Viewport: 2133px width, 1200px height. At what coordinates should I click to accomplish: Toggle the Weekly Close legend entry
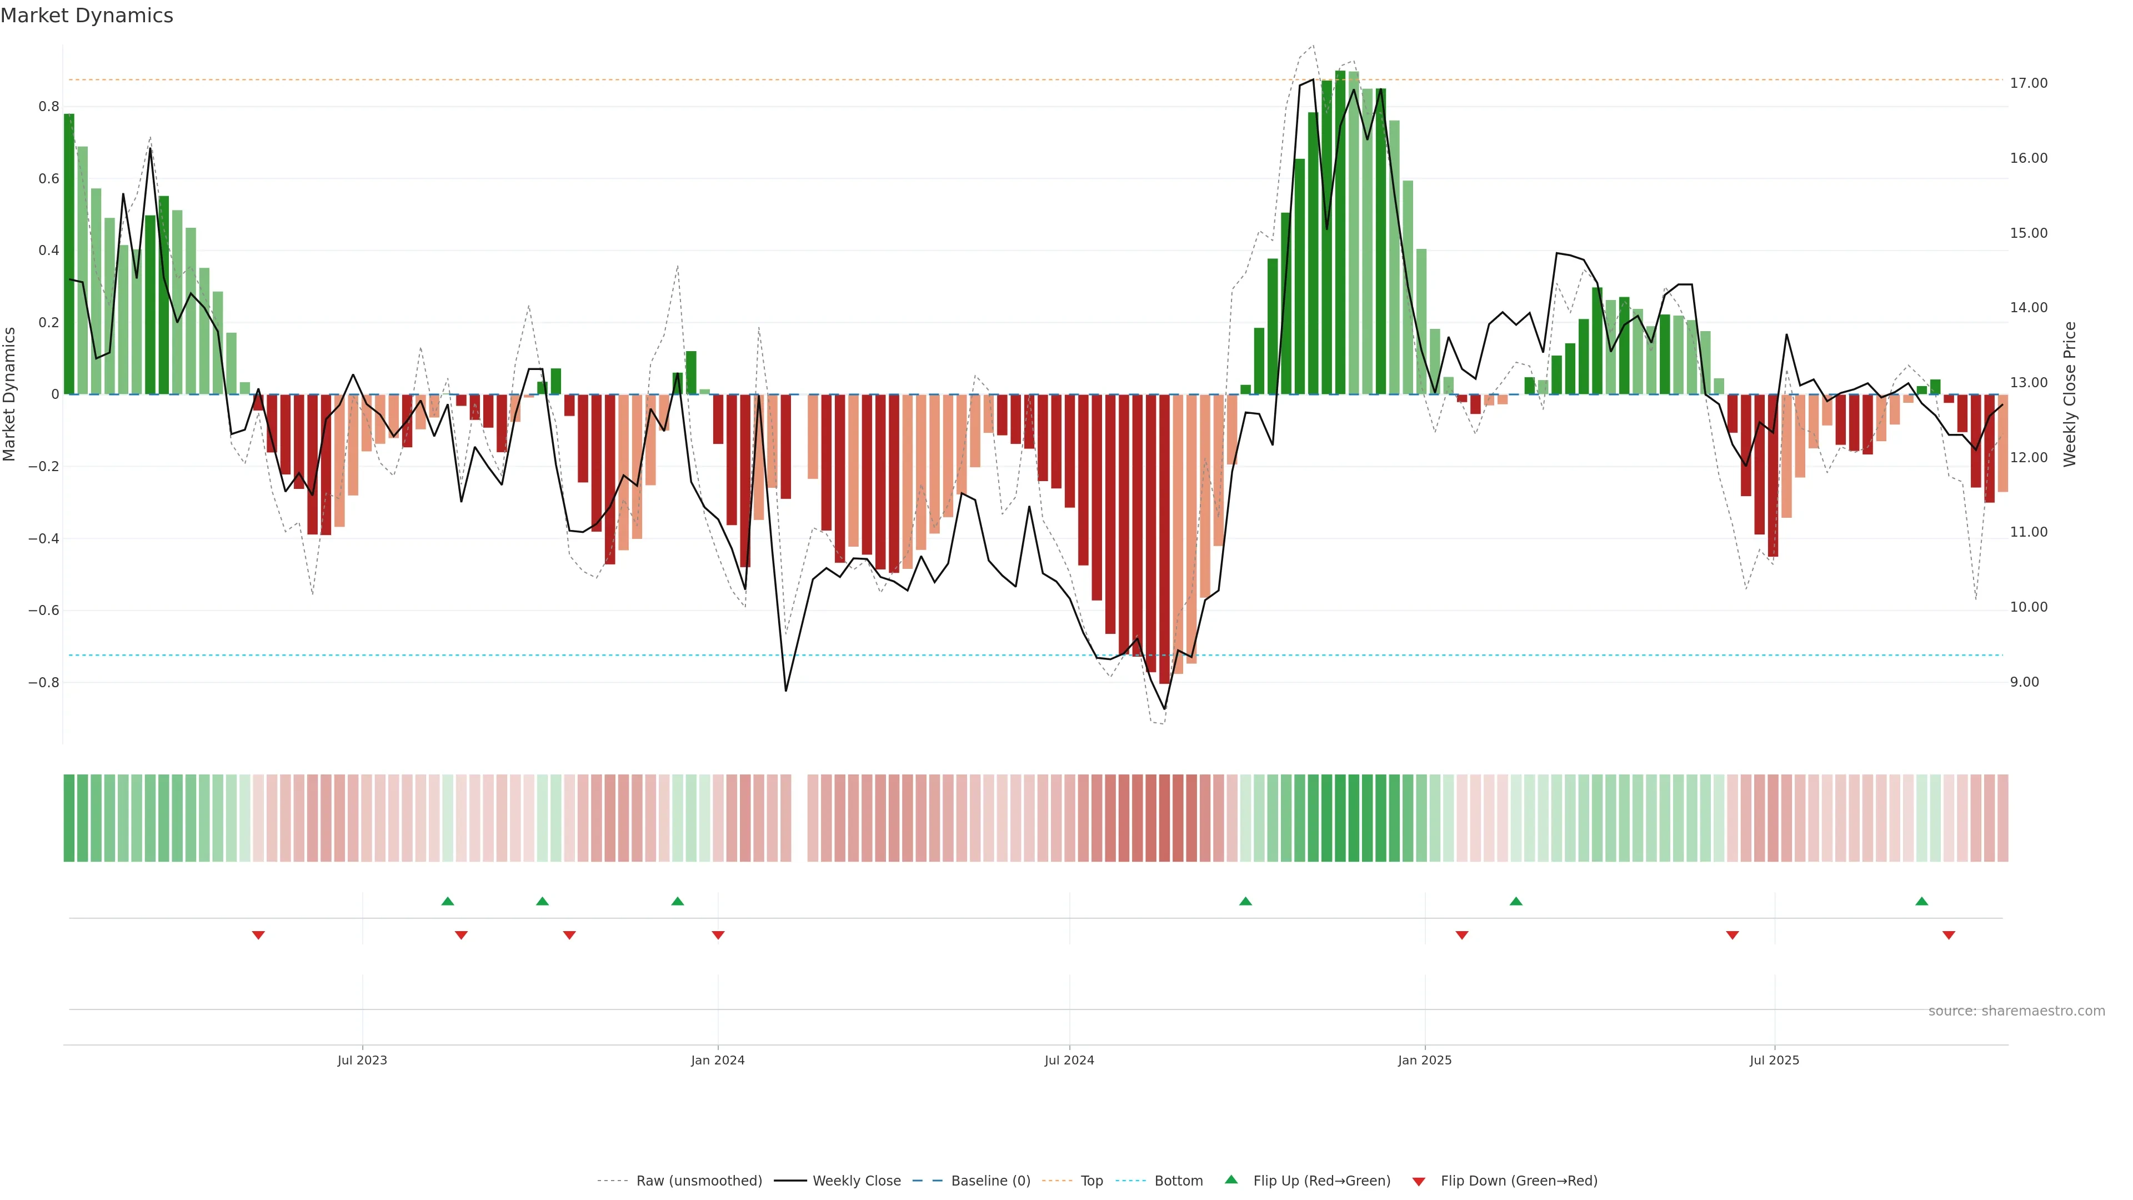click(x=856, y=1181)
